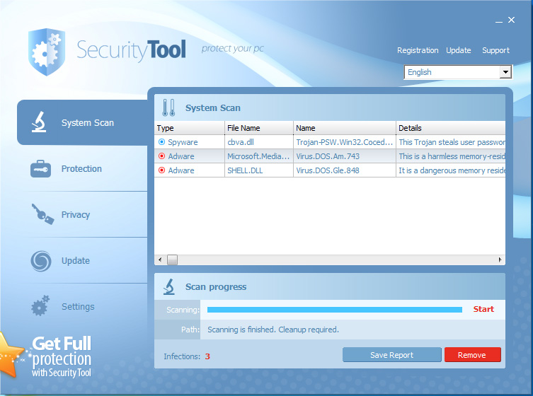This screenshot has width=533, height=396.
Task: Click the Update link in top menu
Action: pos(459,50)
